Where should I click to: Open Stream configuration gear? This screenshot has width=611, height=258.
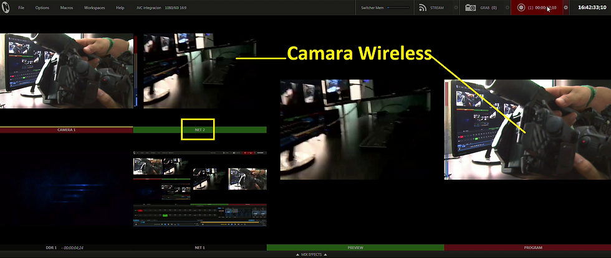[x=456, y=7]
